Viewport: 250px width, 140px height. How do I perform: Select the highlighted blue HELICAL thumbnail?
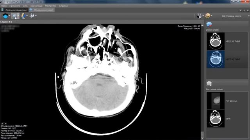(216, 59)
